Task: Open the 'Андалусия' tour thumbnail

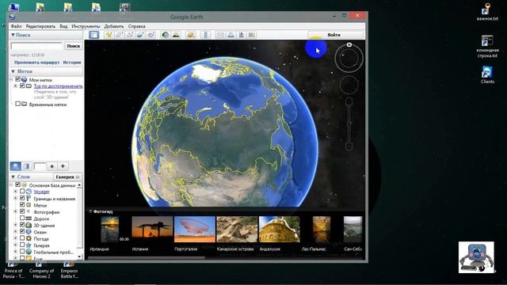Action: (x=280, y=229)
